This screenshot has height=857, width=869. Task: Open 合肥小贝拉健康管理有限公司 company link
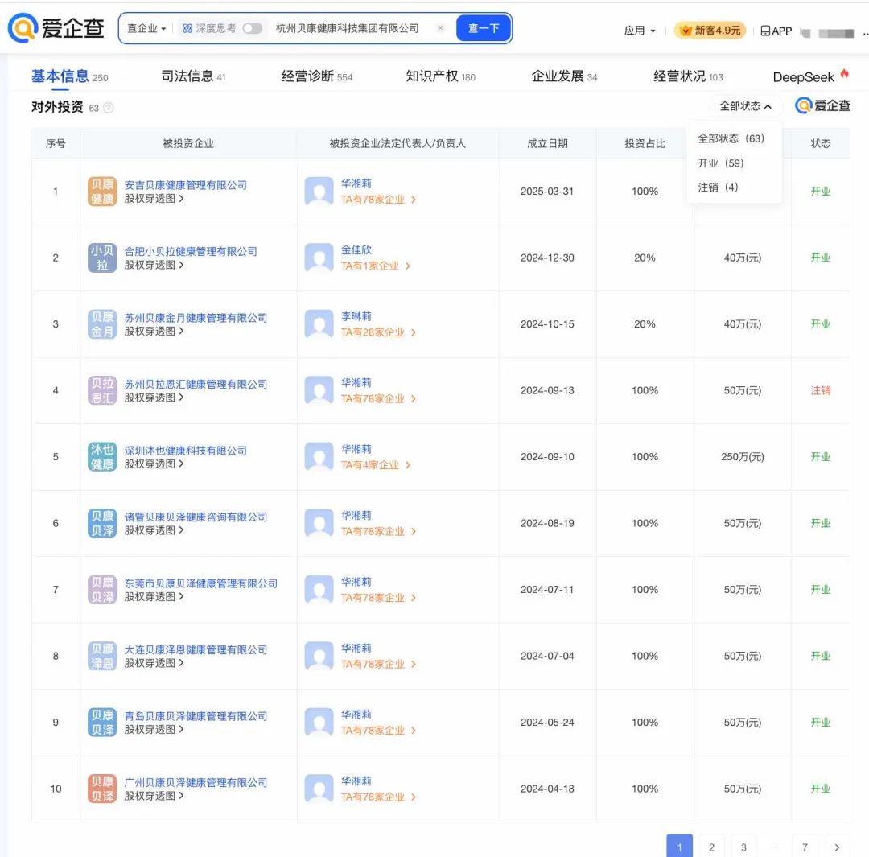pos(191,252)
